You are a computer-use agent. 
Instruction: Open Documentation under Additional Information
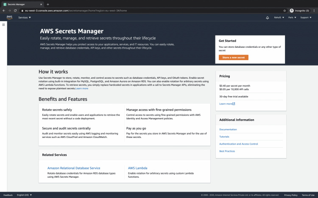pyautogui.click(x=228, y=129)
